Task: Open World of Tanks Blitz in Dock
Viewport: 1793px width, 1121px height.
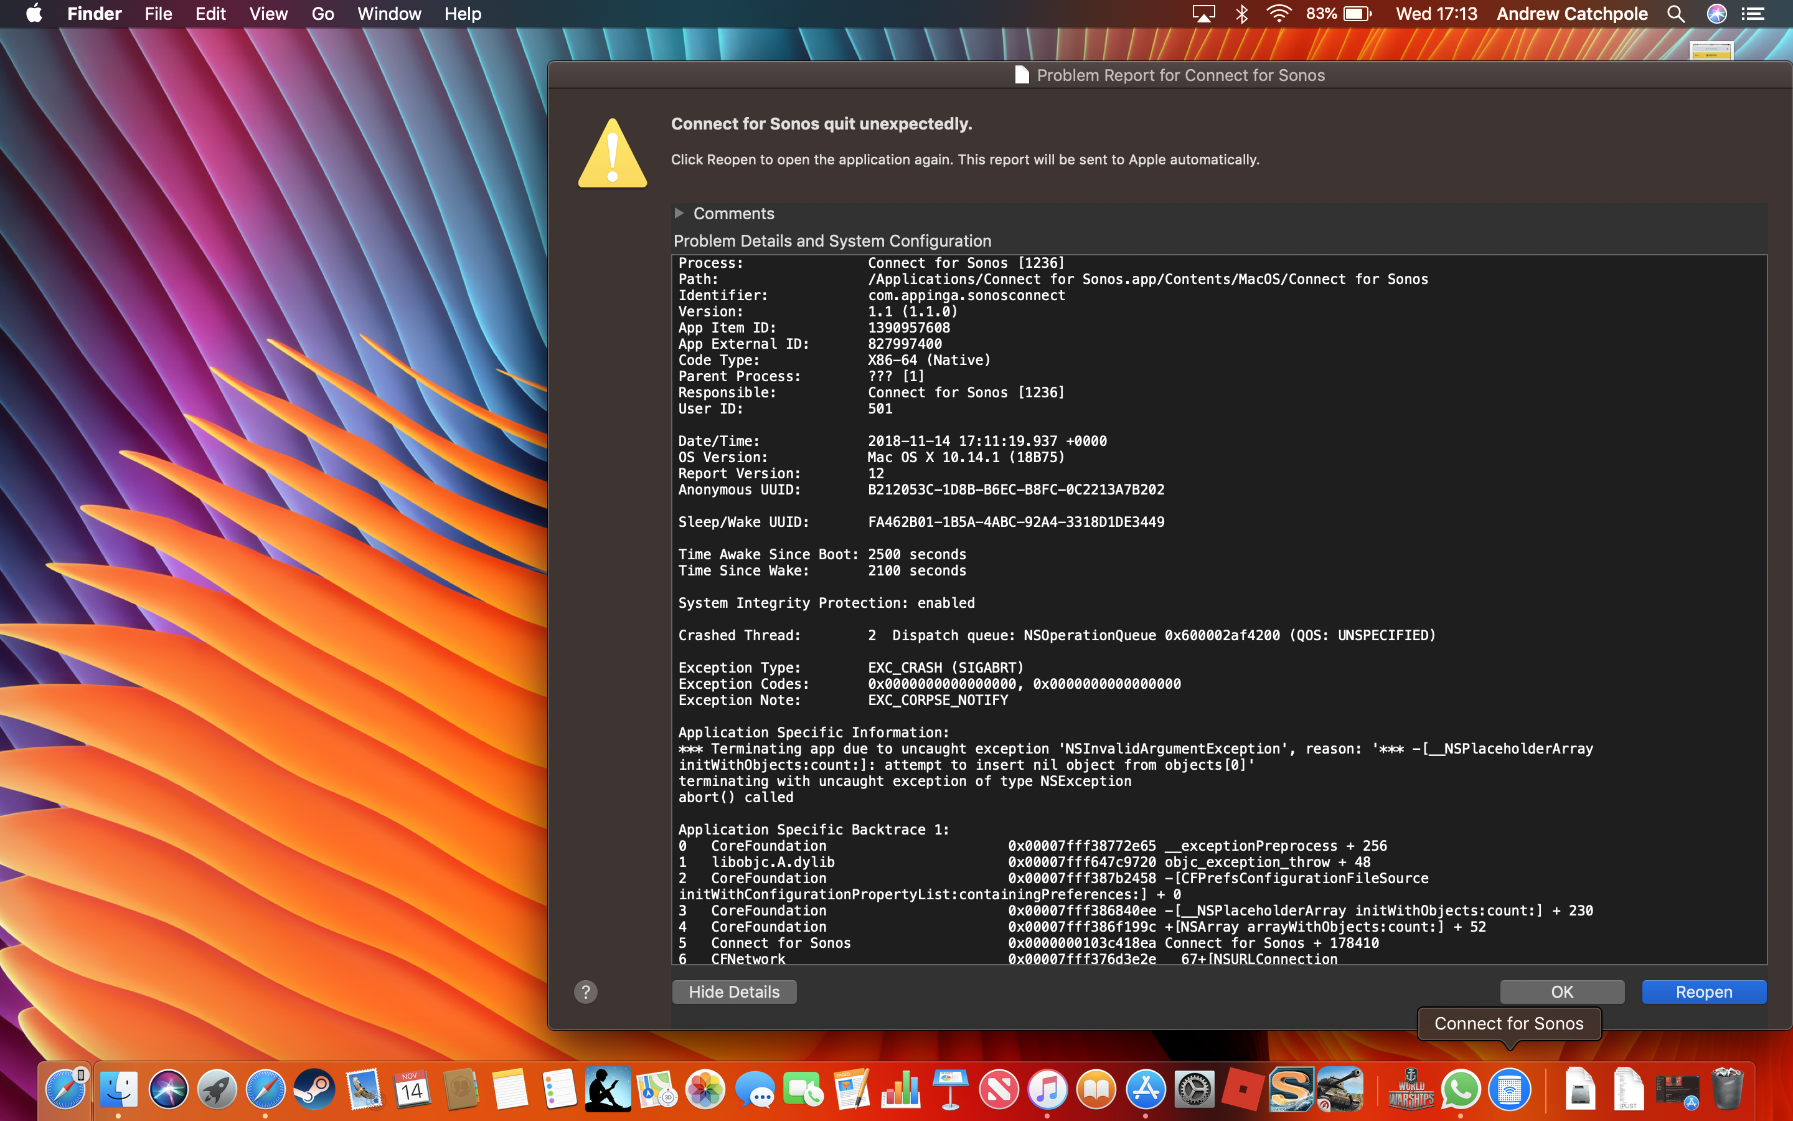Action: 1340,1090
